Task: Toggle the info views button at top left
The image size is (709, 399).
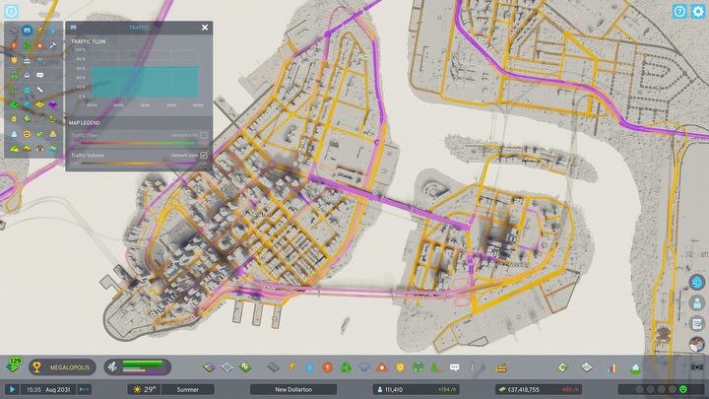Action: (x=11, y=11)
